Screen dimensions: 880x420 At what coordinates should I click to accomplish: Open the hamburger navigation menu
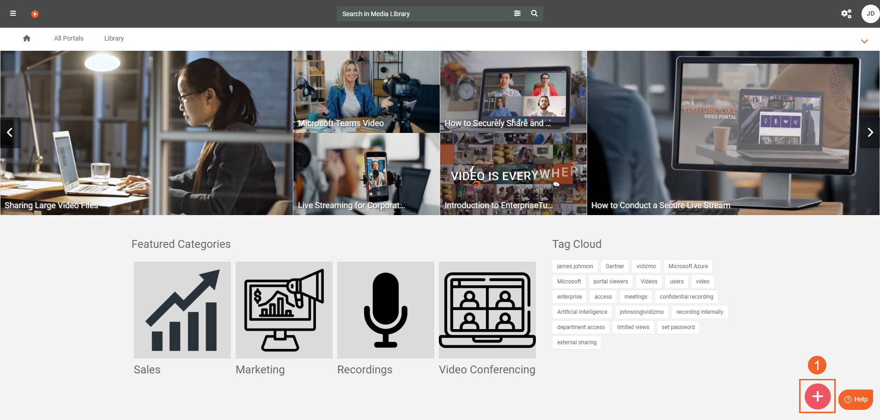13,13
